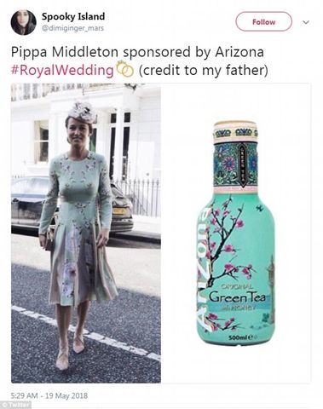
Task: Click the floral fascinator hat in the photo
Action: [83, 112]
